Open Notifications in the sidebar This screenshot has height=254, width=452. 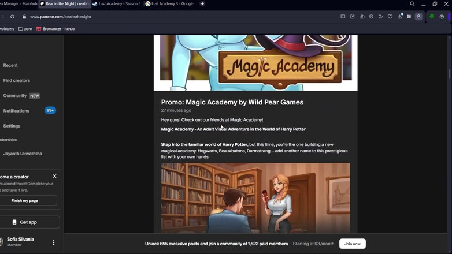coord(16,111)
